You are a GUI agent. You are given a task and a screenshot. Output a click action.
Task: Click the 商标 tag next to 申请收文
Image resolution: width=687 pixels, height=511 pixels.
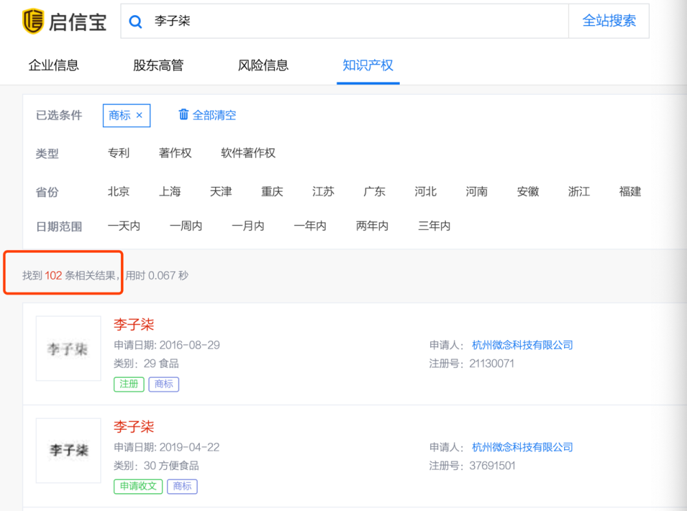coord(182,486)
